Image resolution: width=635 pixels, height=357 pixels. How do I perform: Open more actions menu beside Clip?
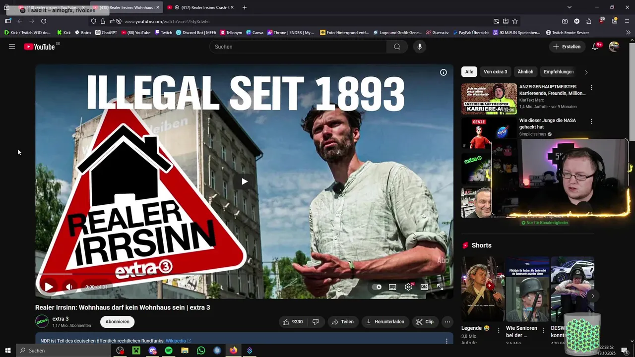(x=447, y=322)
